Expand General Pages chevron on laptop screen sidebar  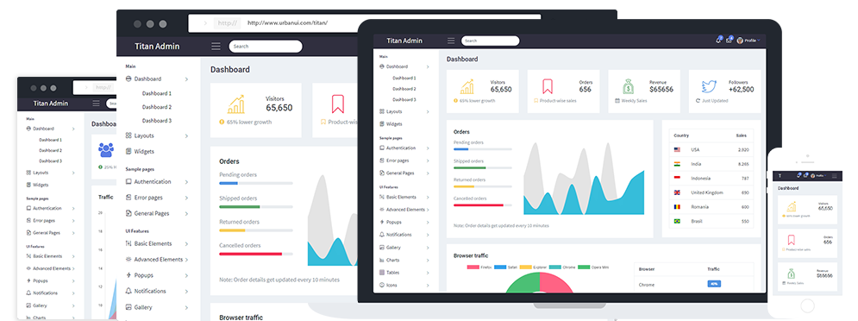tap(428, 173)
